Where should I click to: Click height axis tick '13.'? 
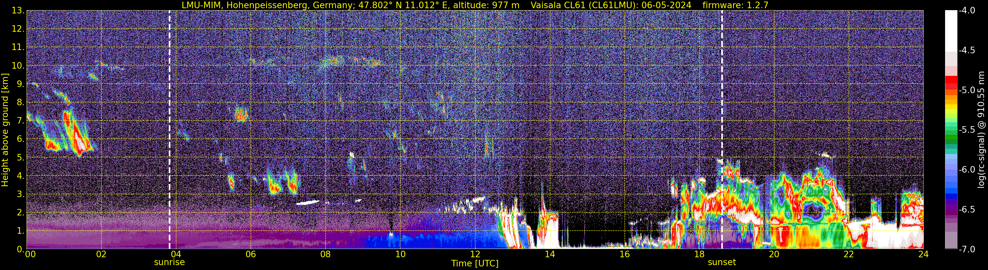(x=18, y=11)
